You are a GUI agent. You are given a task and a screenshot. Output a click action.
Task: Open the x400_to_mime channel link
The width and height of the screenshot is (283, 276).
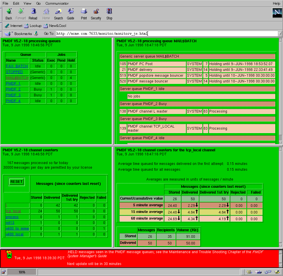[17, 228]
